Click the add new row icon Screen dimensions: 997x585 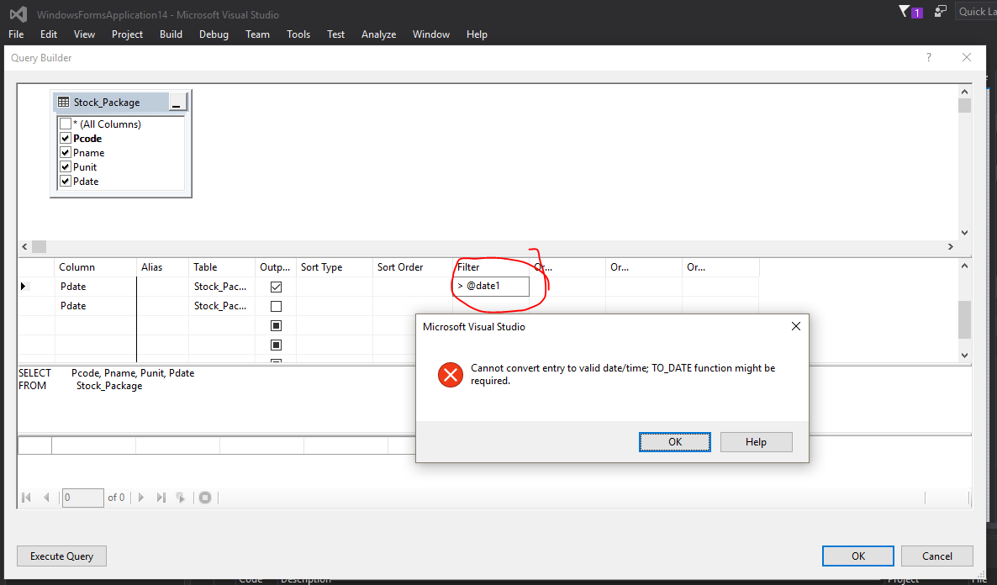181,498
